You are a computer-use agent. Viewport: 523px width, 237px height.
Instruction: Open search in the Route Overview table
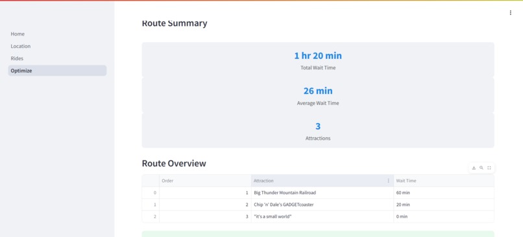(x=481, y=168)
